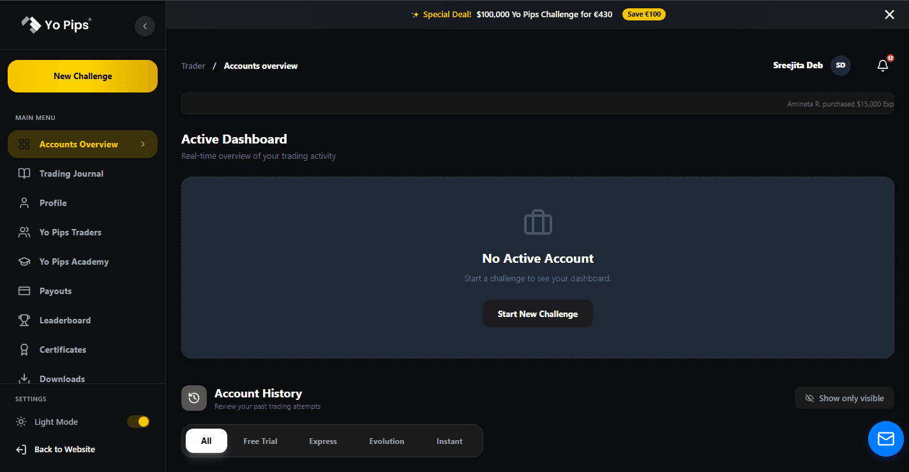Go to the Payouts section

56,291
